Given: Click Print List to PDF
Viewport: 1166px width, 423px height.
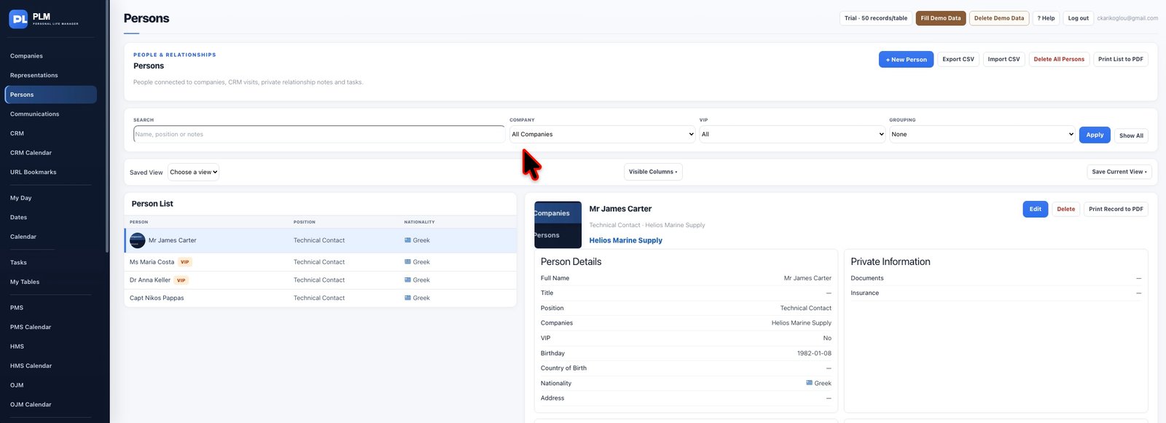Looking at the screenshot, I should [1121, 59].
